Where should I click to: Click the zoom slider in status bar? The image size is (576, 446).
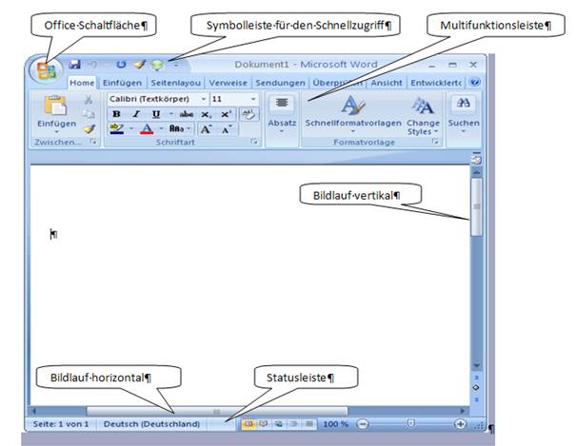410,423
